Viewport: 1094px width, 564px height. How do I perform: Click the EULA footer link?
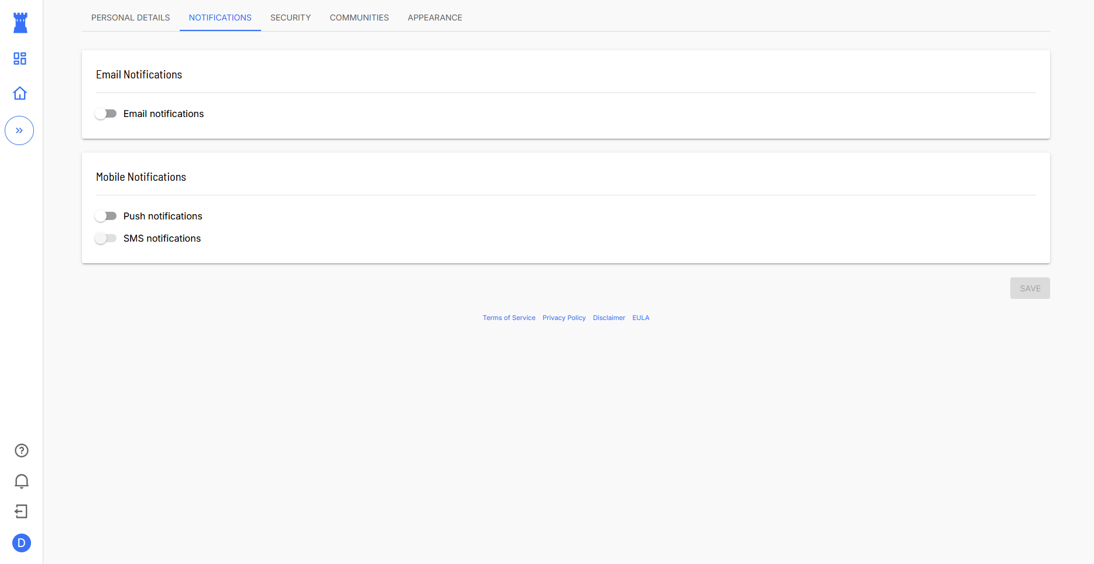(x=640, y=318)
